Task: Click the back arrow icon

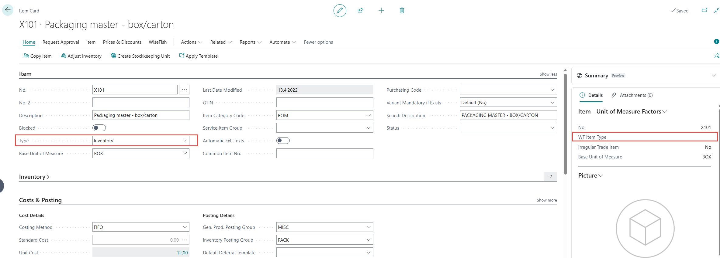Action: coord(8,10)
